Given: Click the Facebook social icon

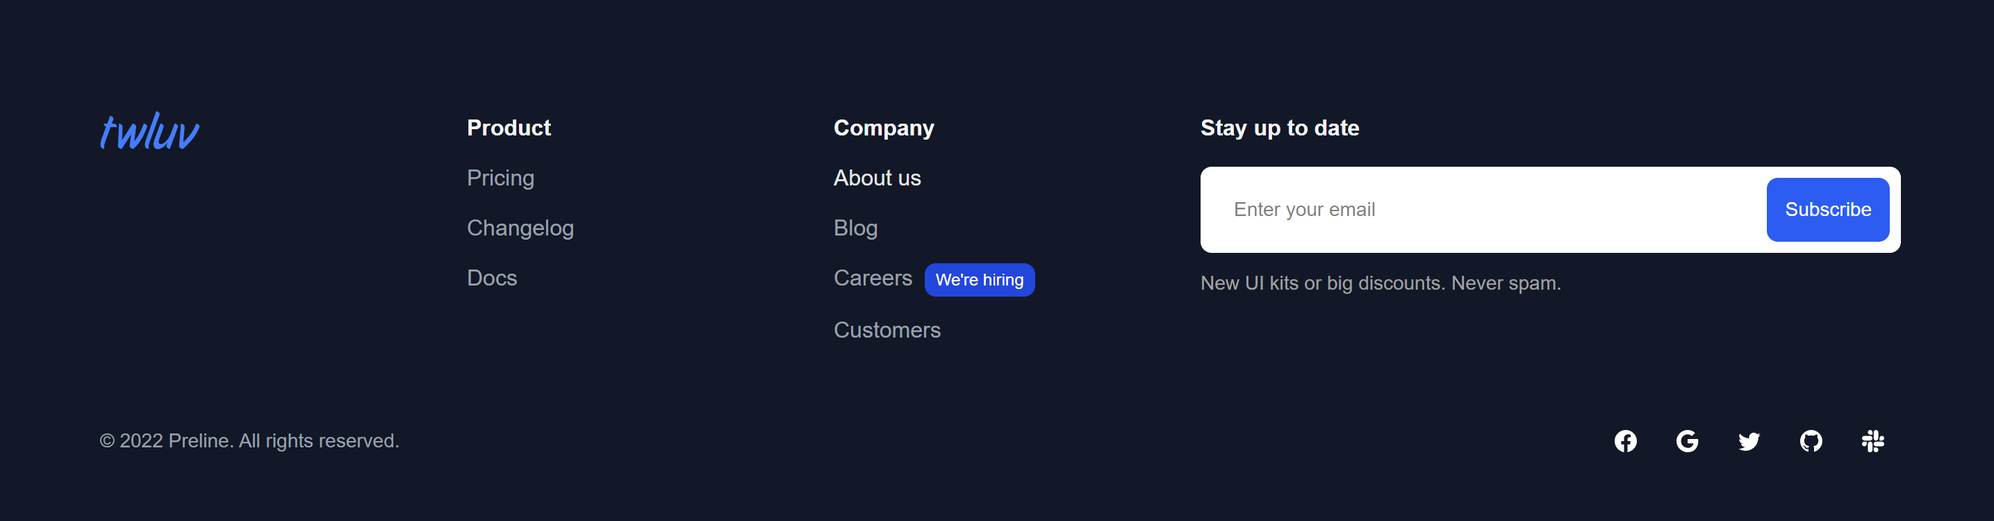Looking at the screenshot, I should [1625, 441].
